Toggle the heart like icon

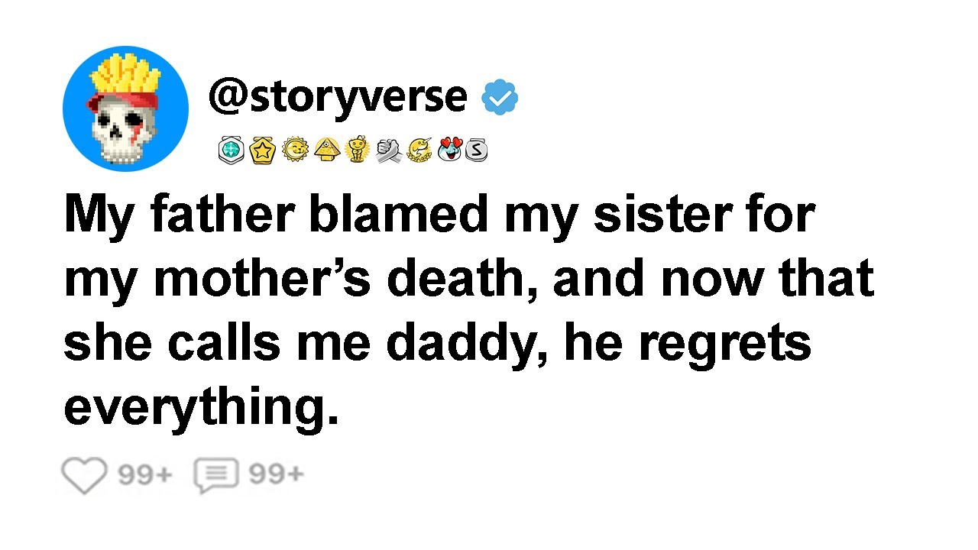(x=83, y=476)
